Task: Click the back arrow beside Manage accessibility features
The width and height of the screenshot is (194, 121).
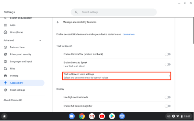Action: pyautogui.click(x=58, y=22)
